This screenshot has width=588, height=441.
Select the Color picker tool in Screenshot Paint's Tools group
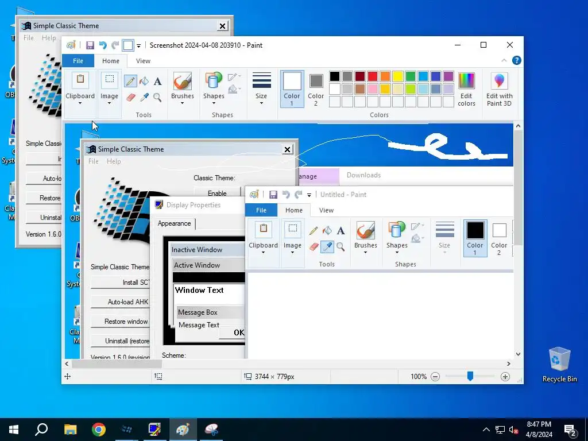pos(144,98)
